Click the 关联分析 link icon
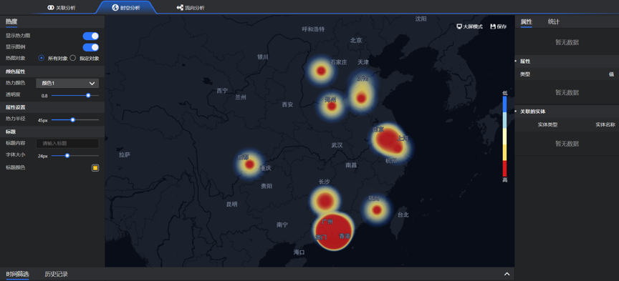The width and height of the screenshot is (619, 281). 51,7
